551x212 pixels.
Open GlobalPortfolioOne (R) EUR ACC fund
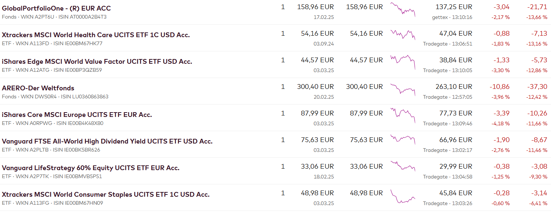click(56, 8)
